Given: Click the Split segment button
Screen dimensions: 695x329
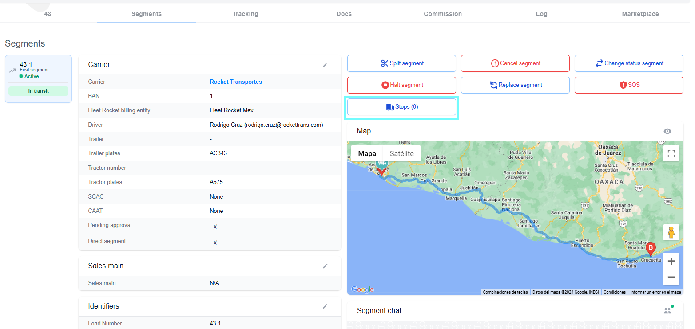Looking at the screenshot, I should (x=401, y=63).
